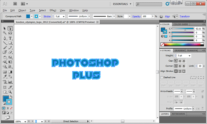Close the london_olympics_logo document tab
The width and height of the screenshot is (207, 124).
click(x=97, y=22)
